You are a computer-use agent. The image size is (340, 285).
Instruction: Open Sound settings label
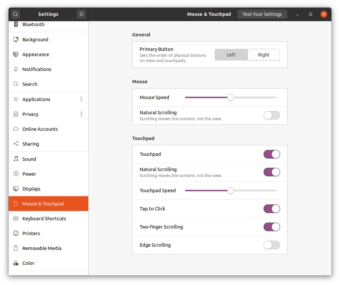click(x=29, y=159)
